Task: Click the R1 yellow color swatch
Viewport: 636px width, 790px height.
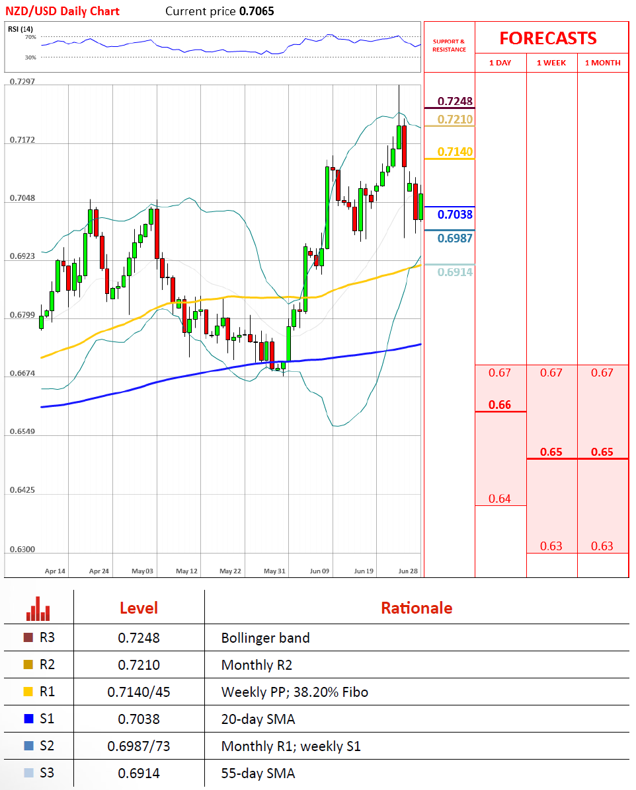Action: click(28, 692)
